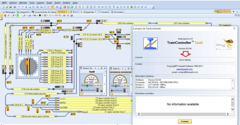Click the red power stop icon
240x125 pixels.
point(65,7)
